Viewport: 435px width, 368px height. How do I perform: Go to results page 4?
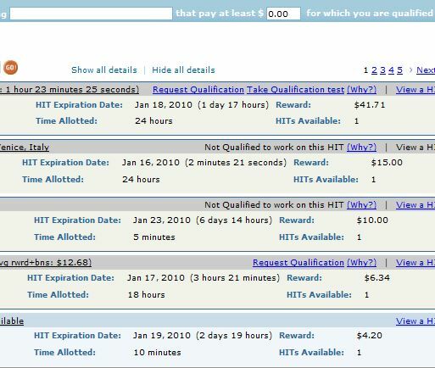tap(391, 70)
